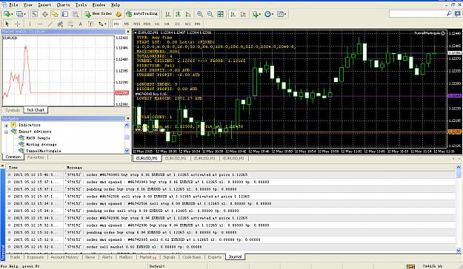Expand the Indicators tree node
Screen dimensions: 463x269
6,125
